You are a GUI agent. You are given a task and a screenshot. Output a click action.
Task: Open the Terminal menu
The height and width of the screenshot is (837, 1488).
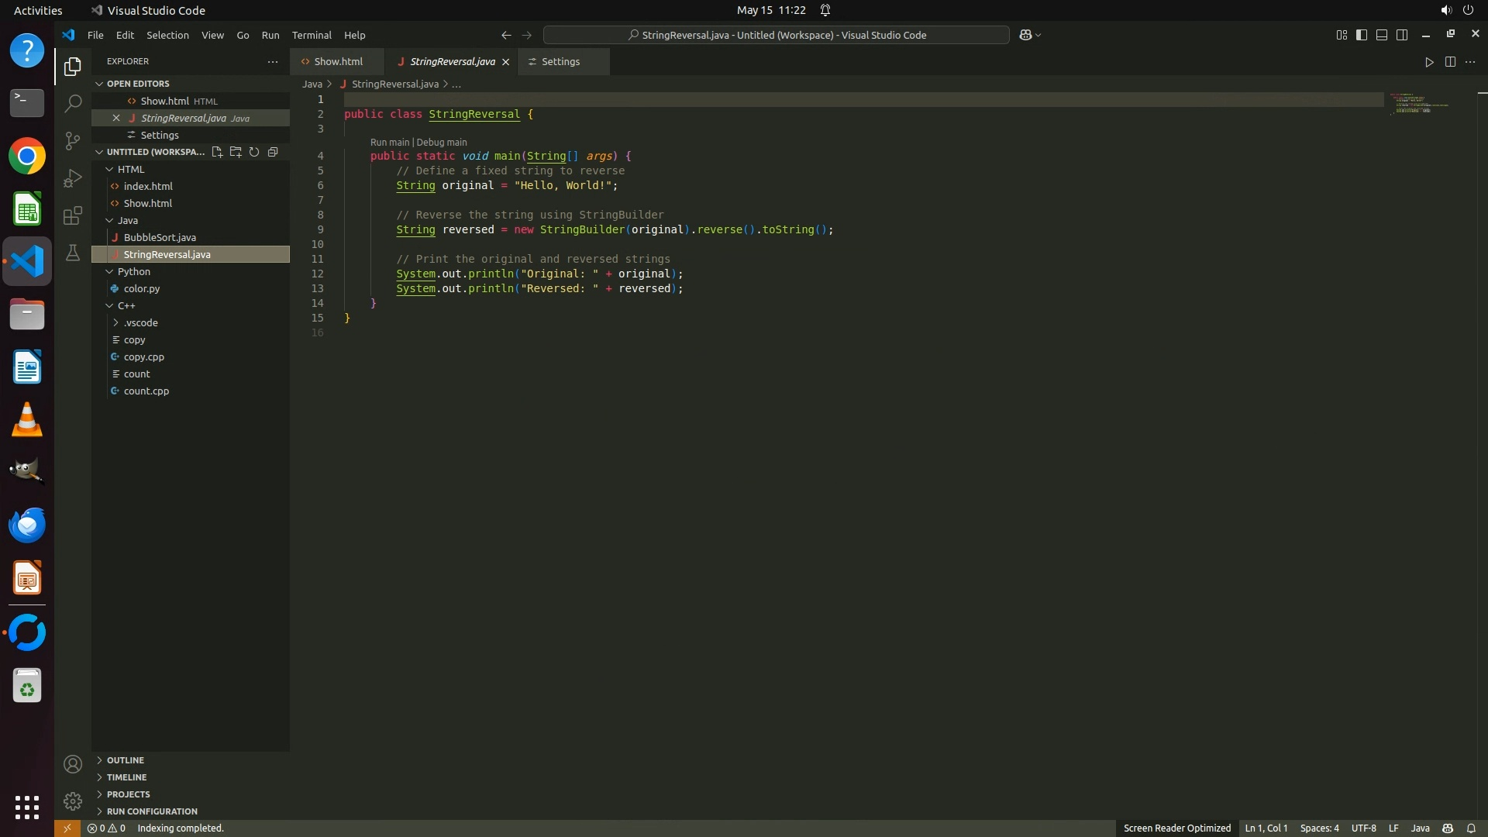tap(311, 35)
